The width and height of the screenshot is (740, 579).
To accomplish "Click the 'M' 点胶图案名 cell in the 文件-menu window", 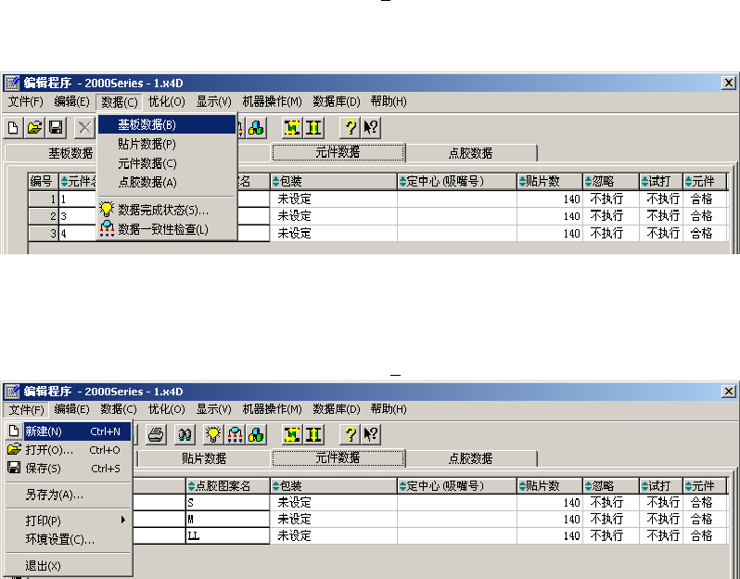I will click(x=228, y=520).
